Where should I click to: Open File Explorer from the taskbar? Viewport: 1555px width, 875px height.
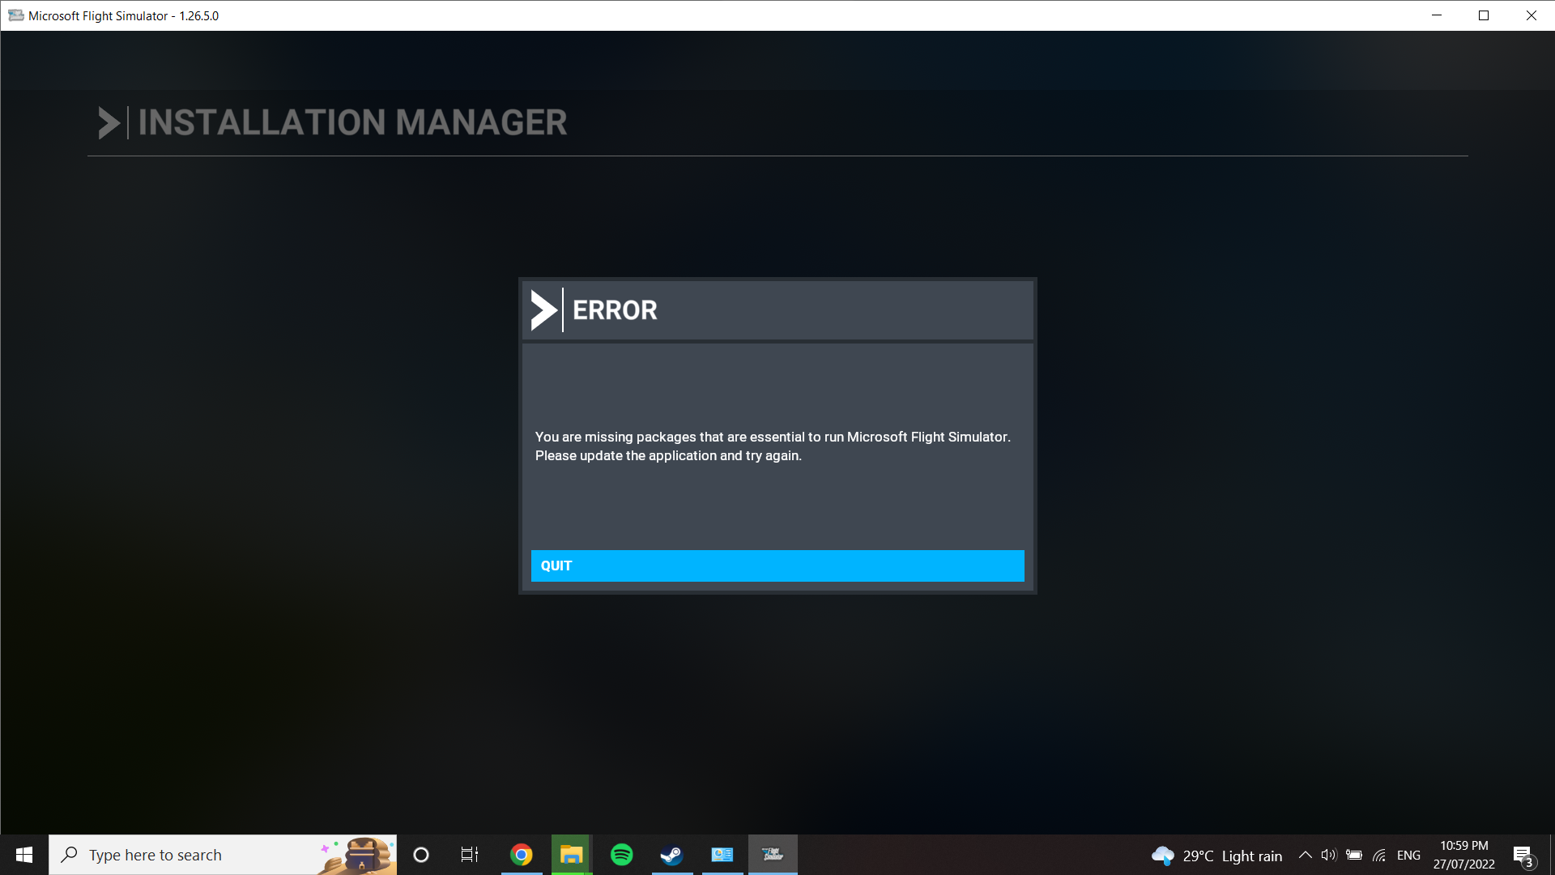(571, 854)
